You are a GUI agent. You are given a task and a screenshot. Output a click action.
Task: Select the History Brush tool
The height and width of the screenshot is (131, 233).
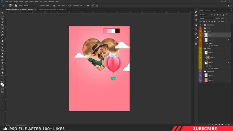click(x=3, y=44)
